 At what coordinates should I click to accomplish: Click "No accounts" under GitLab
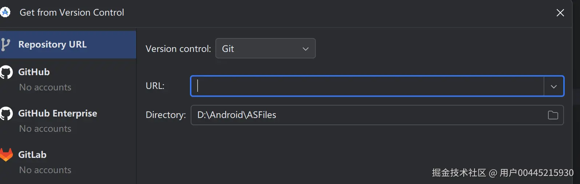point(45,170)
